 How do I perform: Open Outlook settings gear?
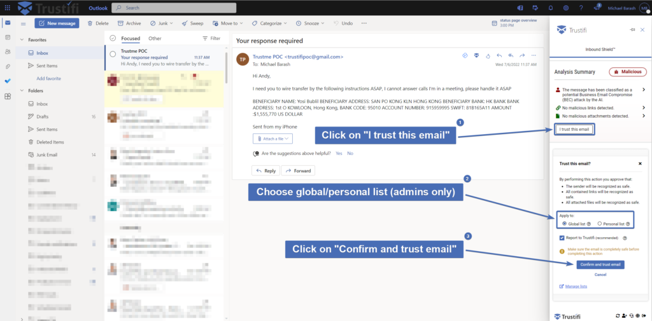(x=566, y=8)
